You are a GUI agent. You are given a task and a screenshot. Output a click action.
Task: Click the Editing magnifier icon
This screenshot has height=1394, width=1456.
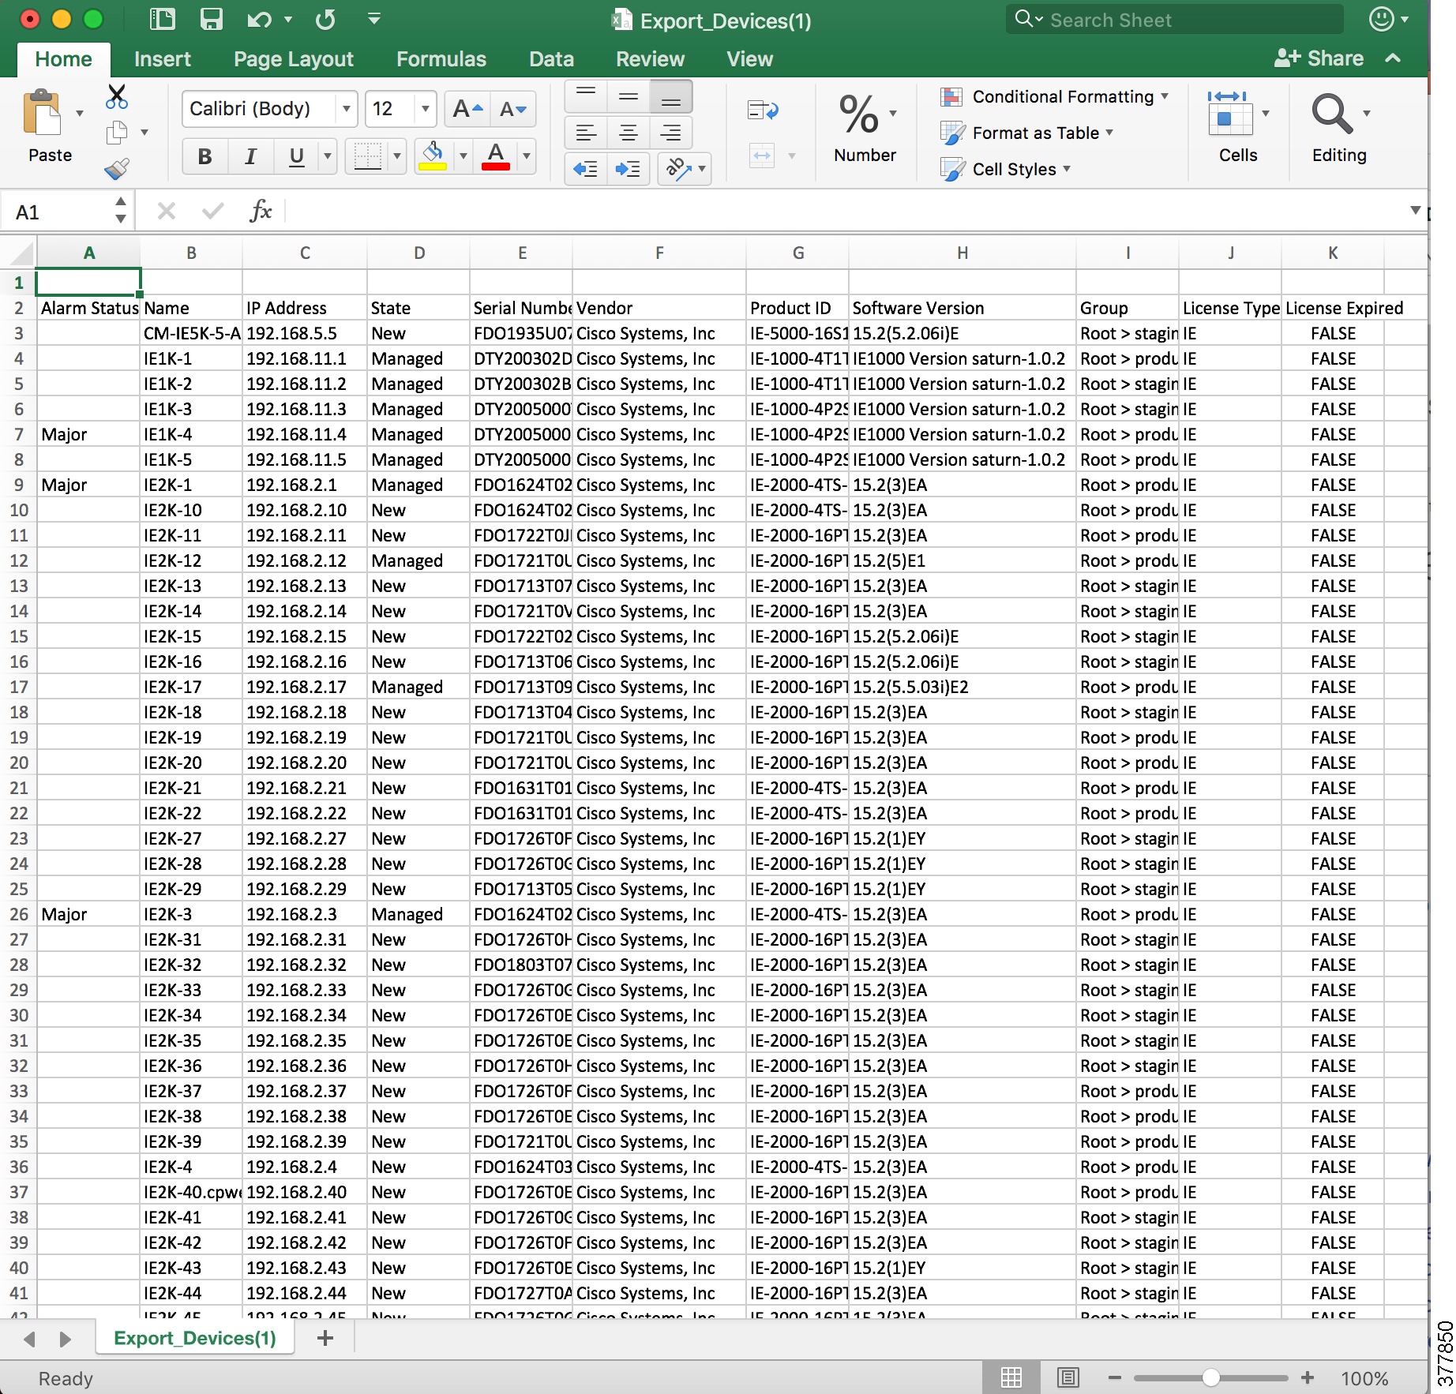coord(1332,114)
